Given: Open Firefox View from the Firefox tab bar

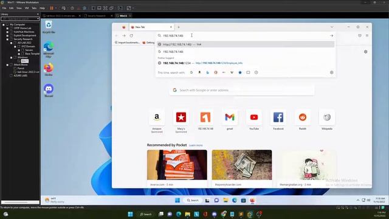Looking at the screenshot, I should (124, 27).
